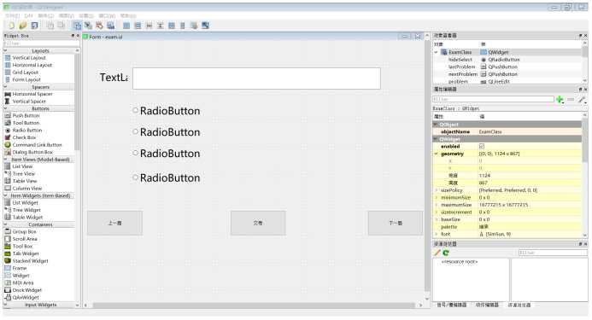592x320 pixels.
Task: Reload resources with green refresh icon
Action: point(446,253)
